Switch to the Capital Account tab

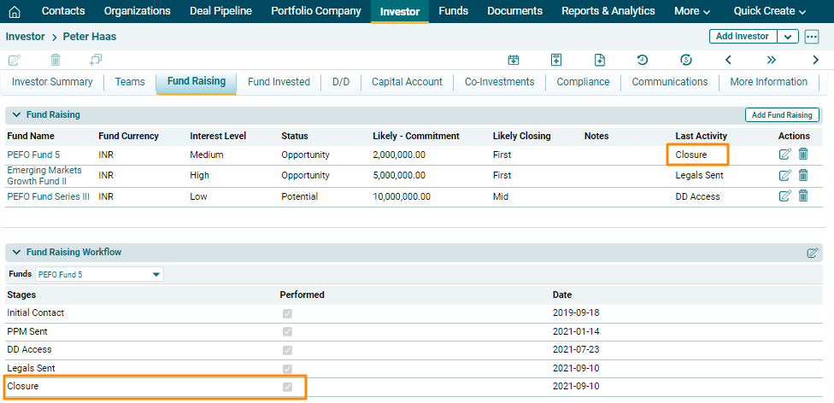[x=407, y=82]
